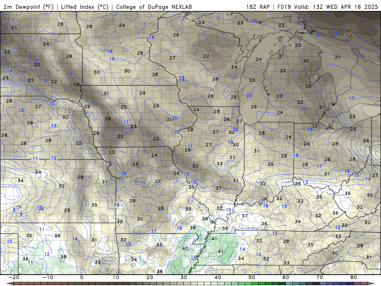Click the black dewpoint value '18' on the map

(108, 119)
